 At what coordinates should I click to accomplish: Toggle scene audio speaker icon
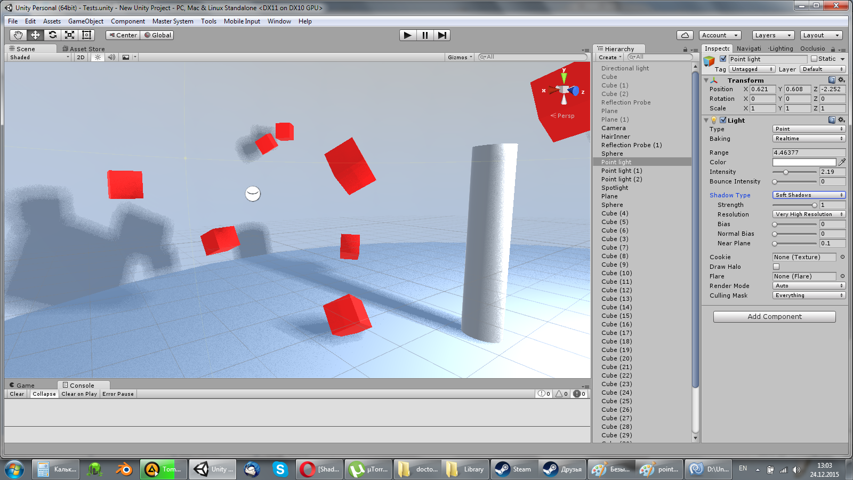pos(111,57)
